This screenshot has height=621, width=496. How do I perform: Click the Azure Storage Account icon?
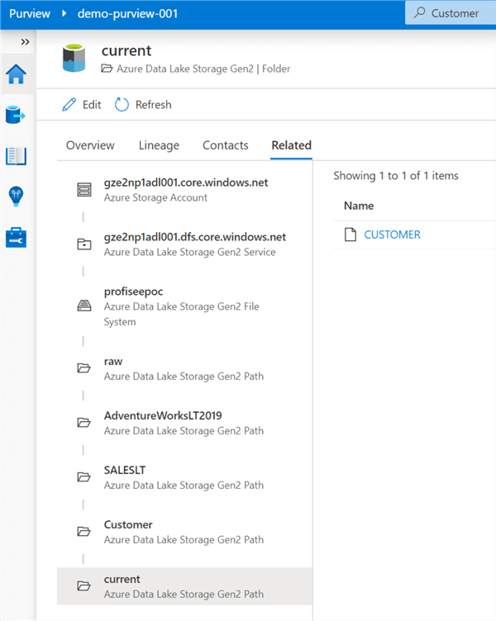[84, 190]
